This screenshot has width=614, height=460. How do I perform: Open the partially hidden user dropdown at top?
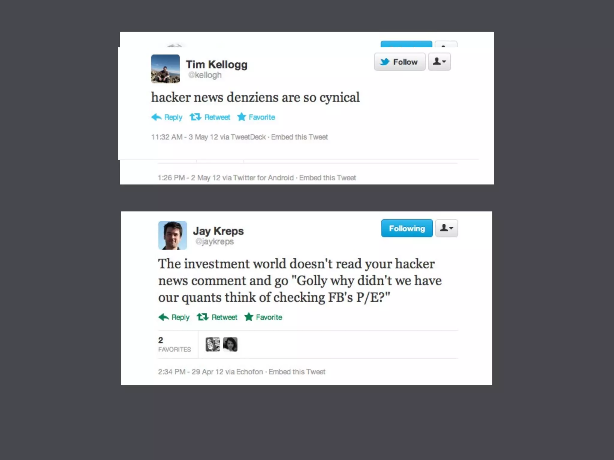pyautogui.click(x=446, y=44)
